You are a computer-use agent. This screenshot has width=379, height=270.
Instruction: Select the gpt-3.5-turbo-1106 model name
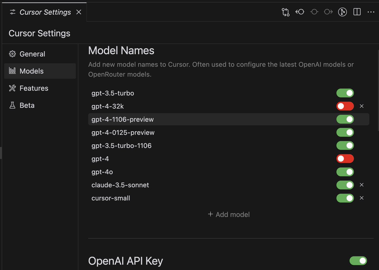click(121, 146)
